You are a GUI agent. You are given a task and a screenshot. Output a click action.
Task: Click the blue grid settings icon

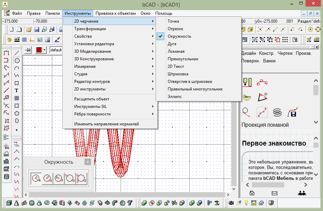[x=24, y=39]
